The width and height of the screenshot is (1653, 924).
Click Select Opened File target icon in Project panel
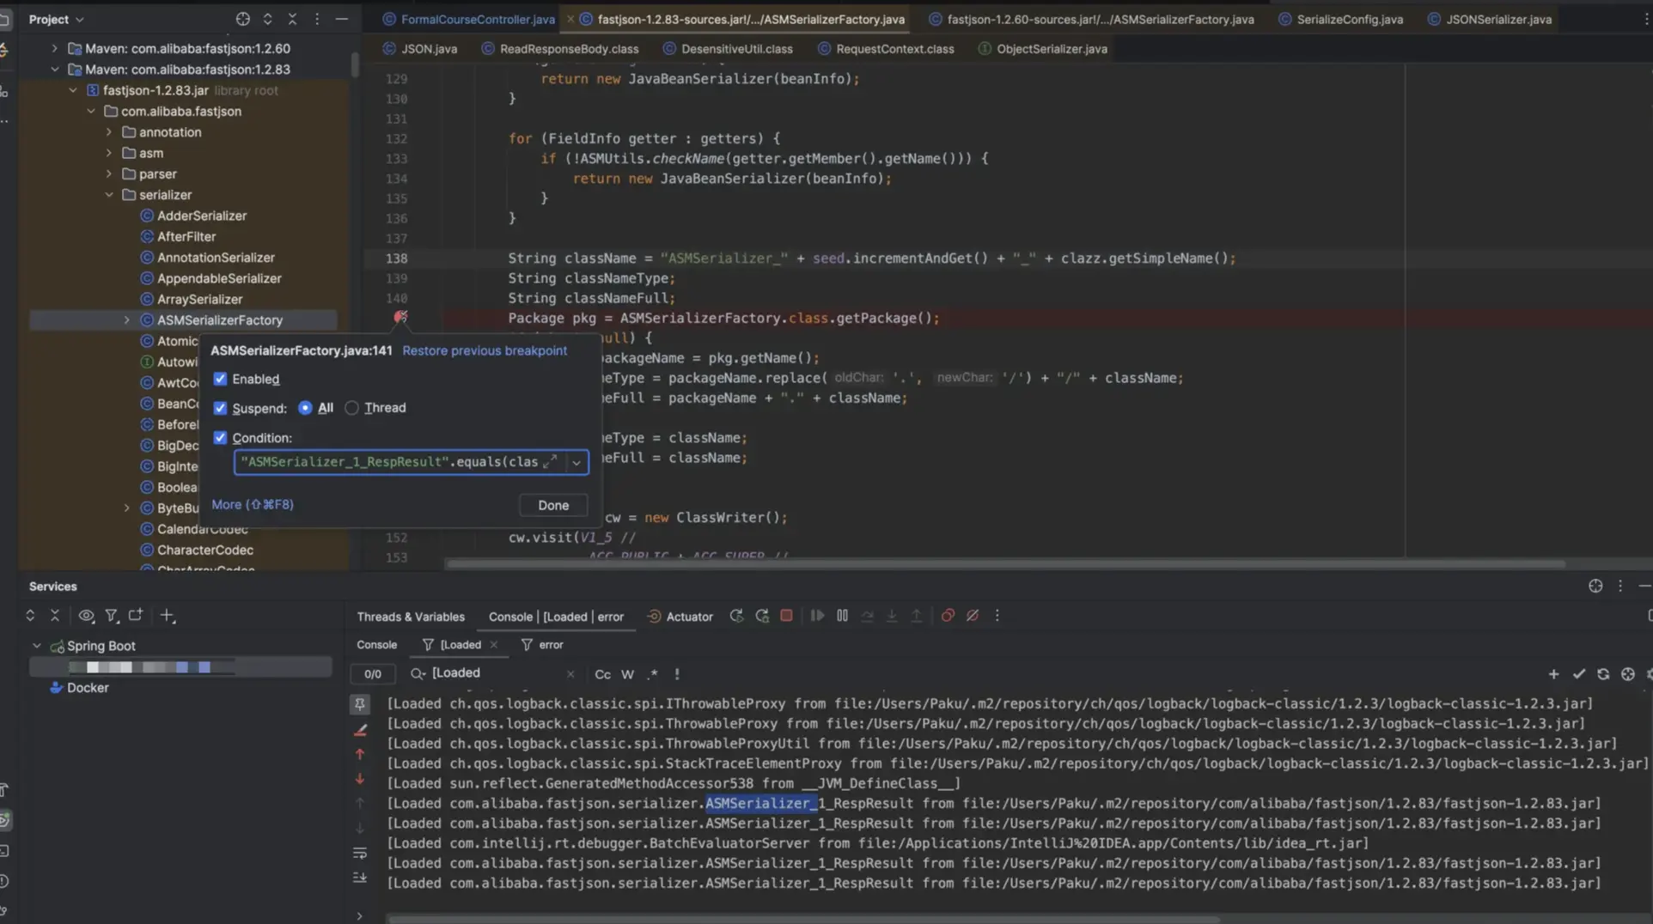(242, 19)
